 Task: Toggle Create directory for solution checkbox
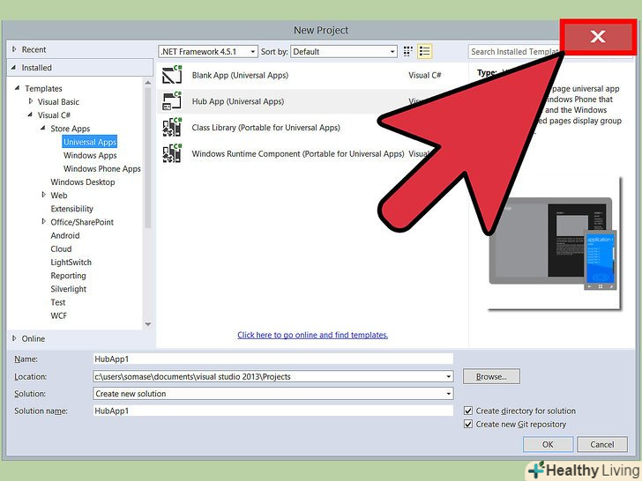pos(469,411)
